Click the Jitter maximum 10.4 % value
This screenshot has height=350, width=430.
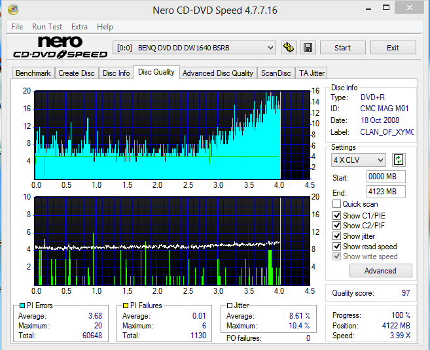pos(299,326)
